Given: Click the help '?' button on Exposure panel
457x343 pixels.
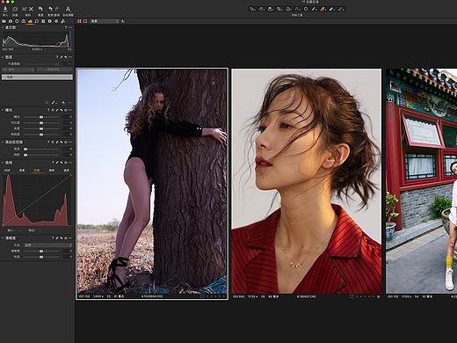Looking at the screenshot, I should pos(48,110).
